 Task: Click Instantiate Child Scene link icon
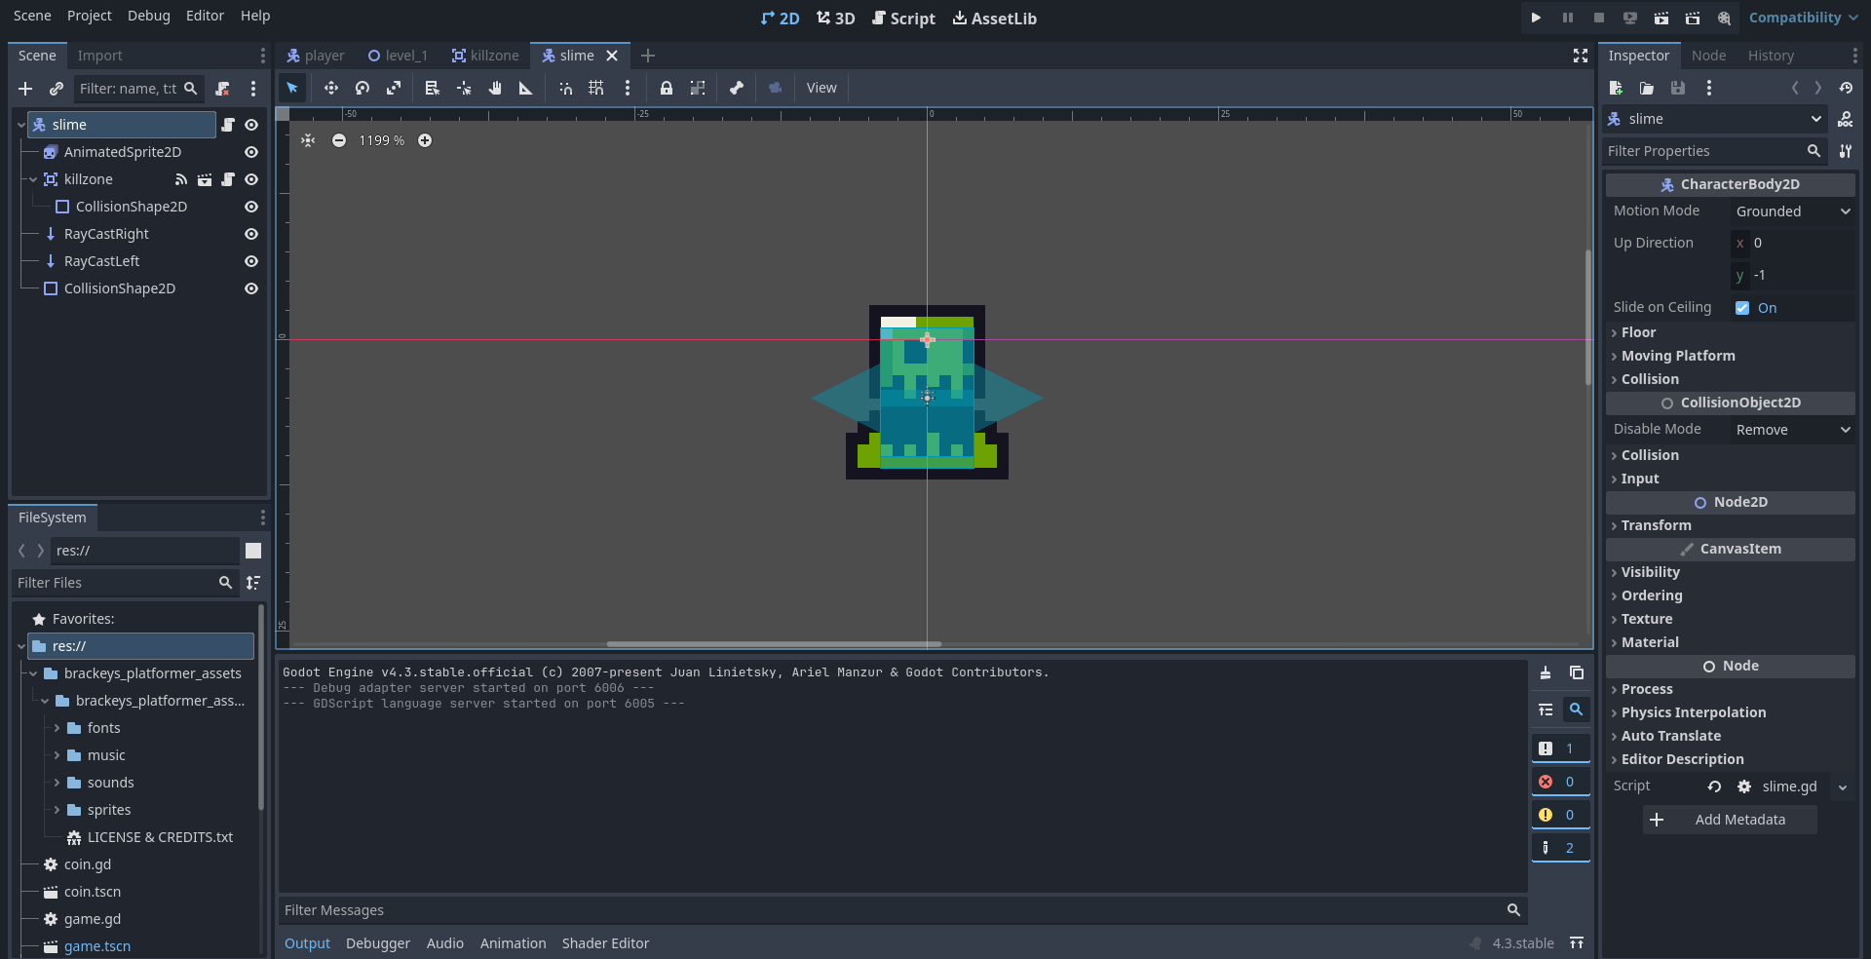[57, 89]
